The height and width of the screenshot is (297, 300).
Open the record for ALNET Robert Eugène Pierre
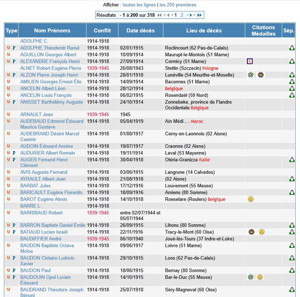point(51,68)
